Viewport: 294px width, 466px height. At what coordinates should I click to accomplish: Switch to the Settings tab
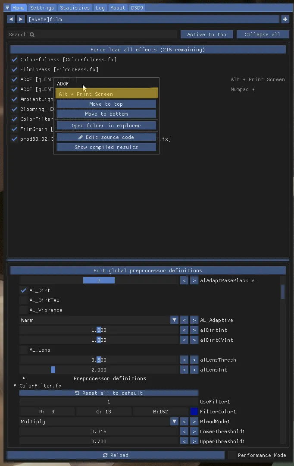pos(42,8)
